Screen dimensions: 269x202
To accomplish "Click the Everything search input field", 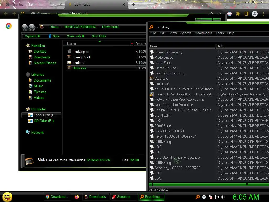I will point(209,39).
